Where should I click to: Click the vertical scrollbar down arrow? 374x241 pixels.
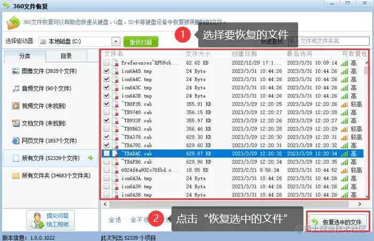click(x=367, y=196)
